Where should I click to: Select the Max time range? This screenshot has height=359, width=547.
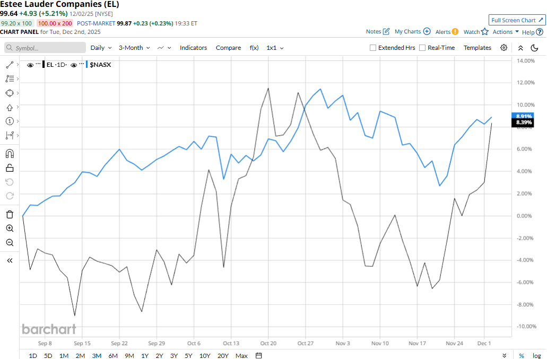pyautogui.click(x=241, y=355)
